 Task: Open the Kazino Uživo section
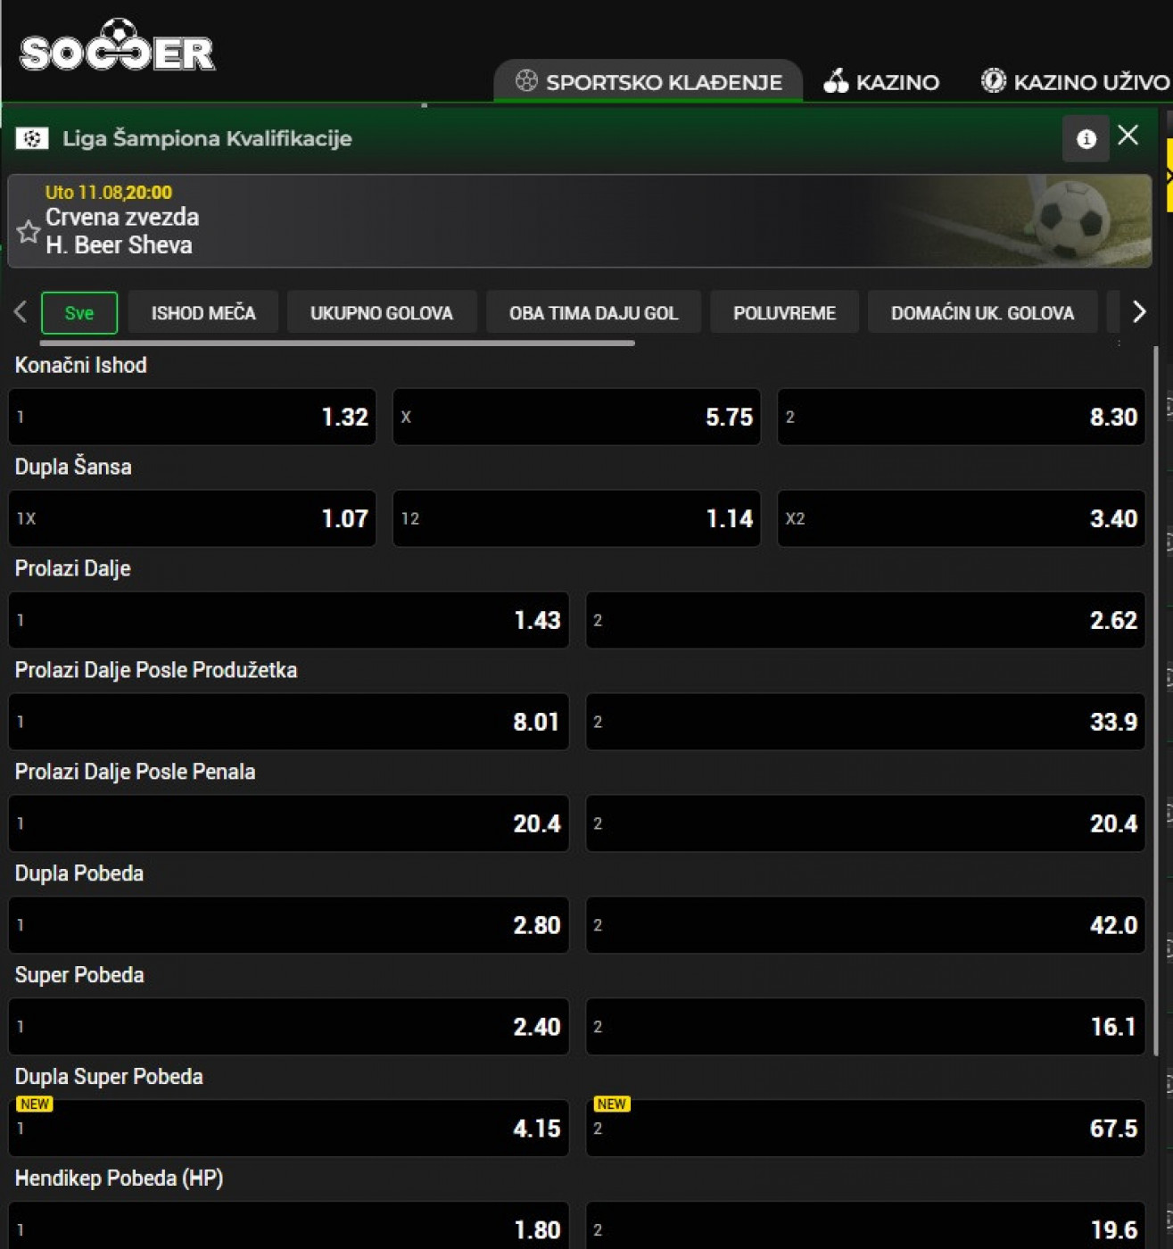(1076, 82)
